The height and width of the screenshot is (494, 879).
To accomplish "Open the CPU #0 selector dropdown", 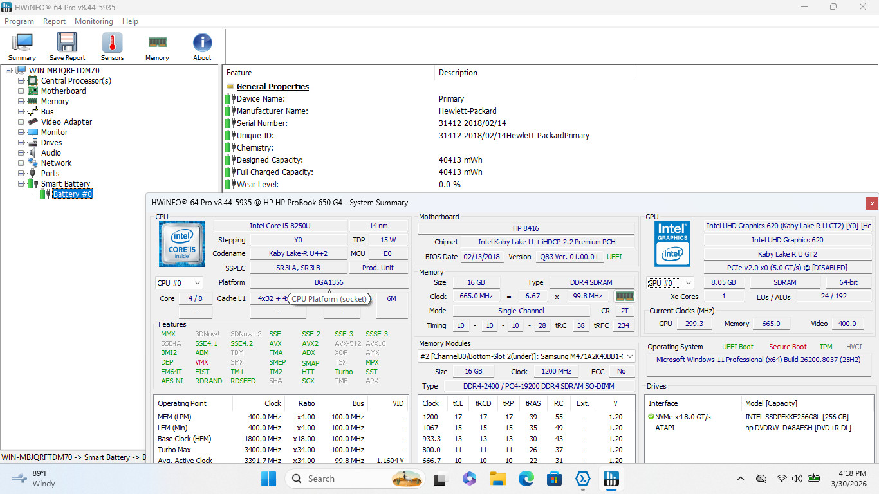I will tap(179, 282).
